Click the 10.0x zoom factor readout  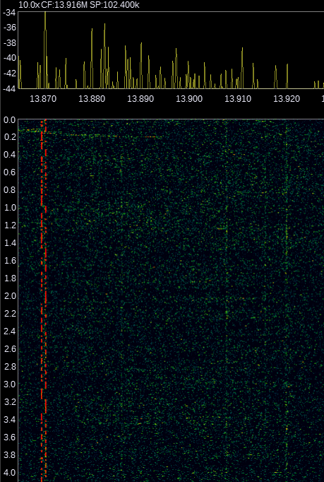pyautogui.click(x=29, y=5)
